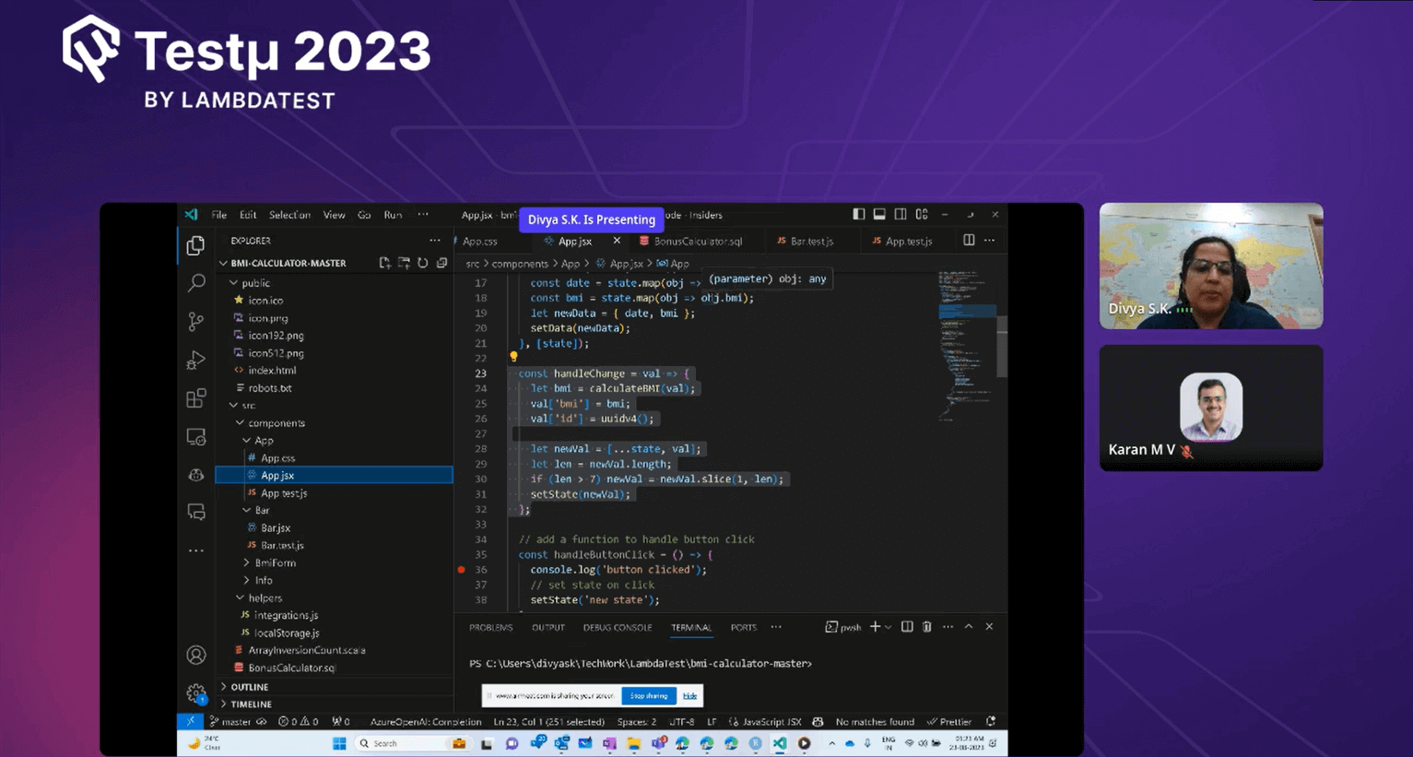Open the Source Control view

point(196,321)
